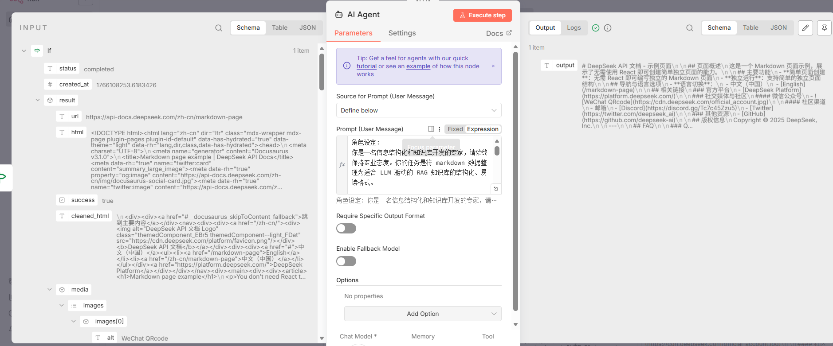The width and height of the screenshot is (833, 346).
Task: Open the Add Option dropdown
Action: click(423, 314)
